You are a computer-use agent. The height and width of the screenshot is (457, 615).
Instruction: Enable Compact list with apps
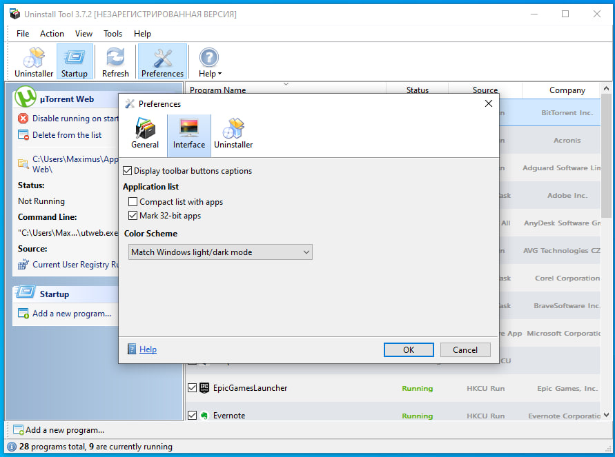tap(133, 202)
